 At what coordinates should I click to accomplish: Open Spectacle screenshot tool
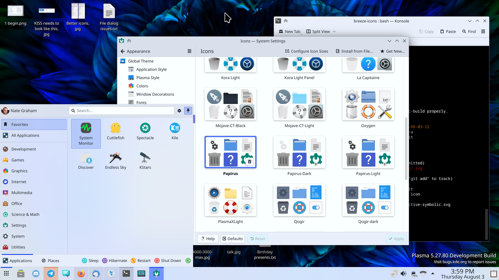(x=145, y=131)
